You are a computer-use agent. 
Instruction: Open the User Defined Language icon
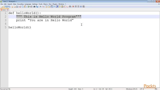59,7
